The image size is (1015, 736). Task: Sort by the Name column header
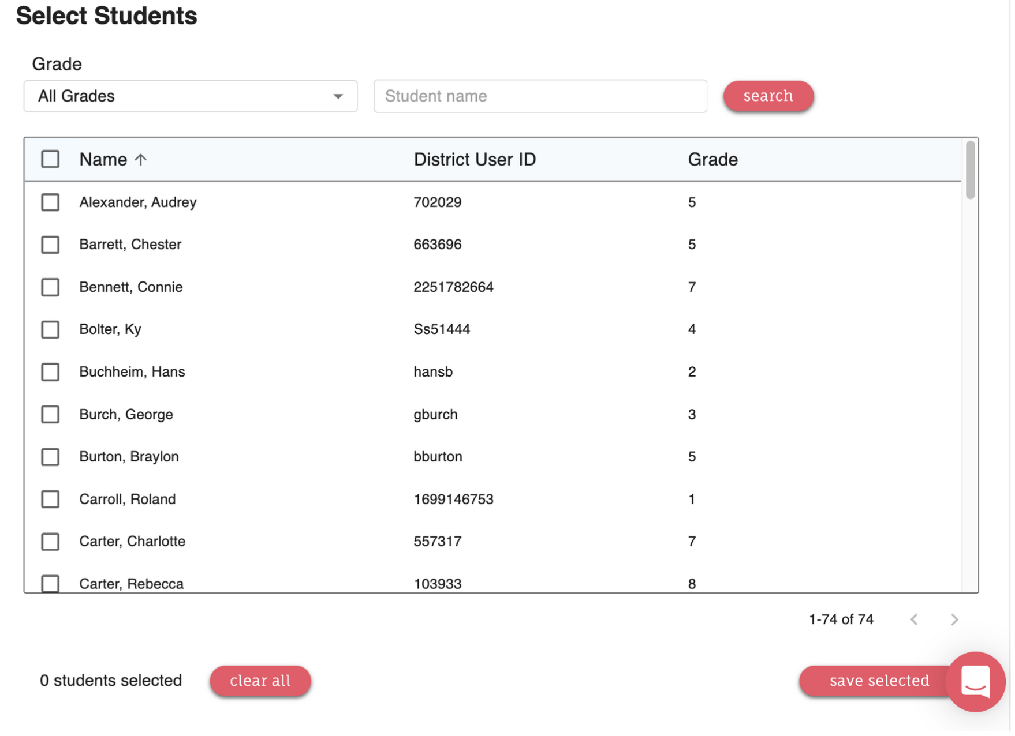pos(103,160)
